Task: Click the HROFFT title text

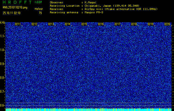Action: point(17,2)
